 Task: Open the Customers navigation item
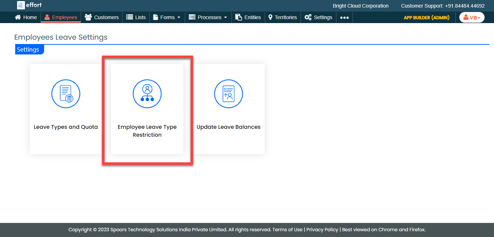102,17
